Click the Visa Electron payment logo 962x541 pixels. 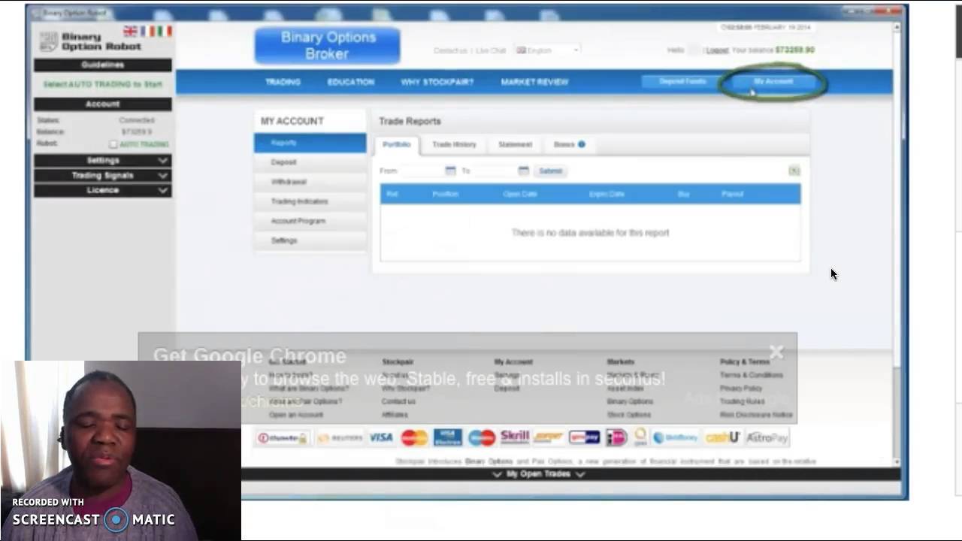coord(448,437)
